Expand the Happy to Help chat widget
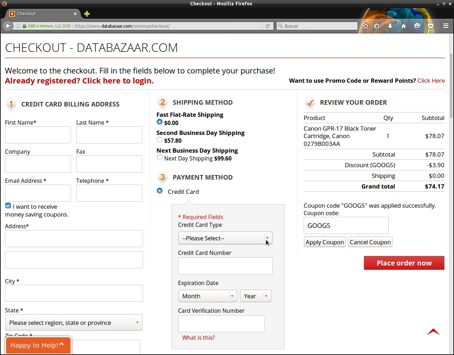The width and height of the screenshot is (454, 355). [38, 345]
